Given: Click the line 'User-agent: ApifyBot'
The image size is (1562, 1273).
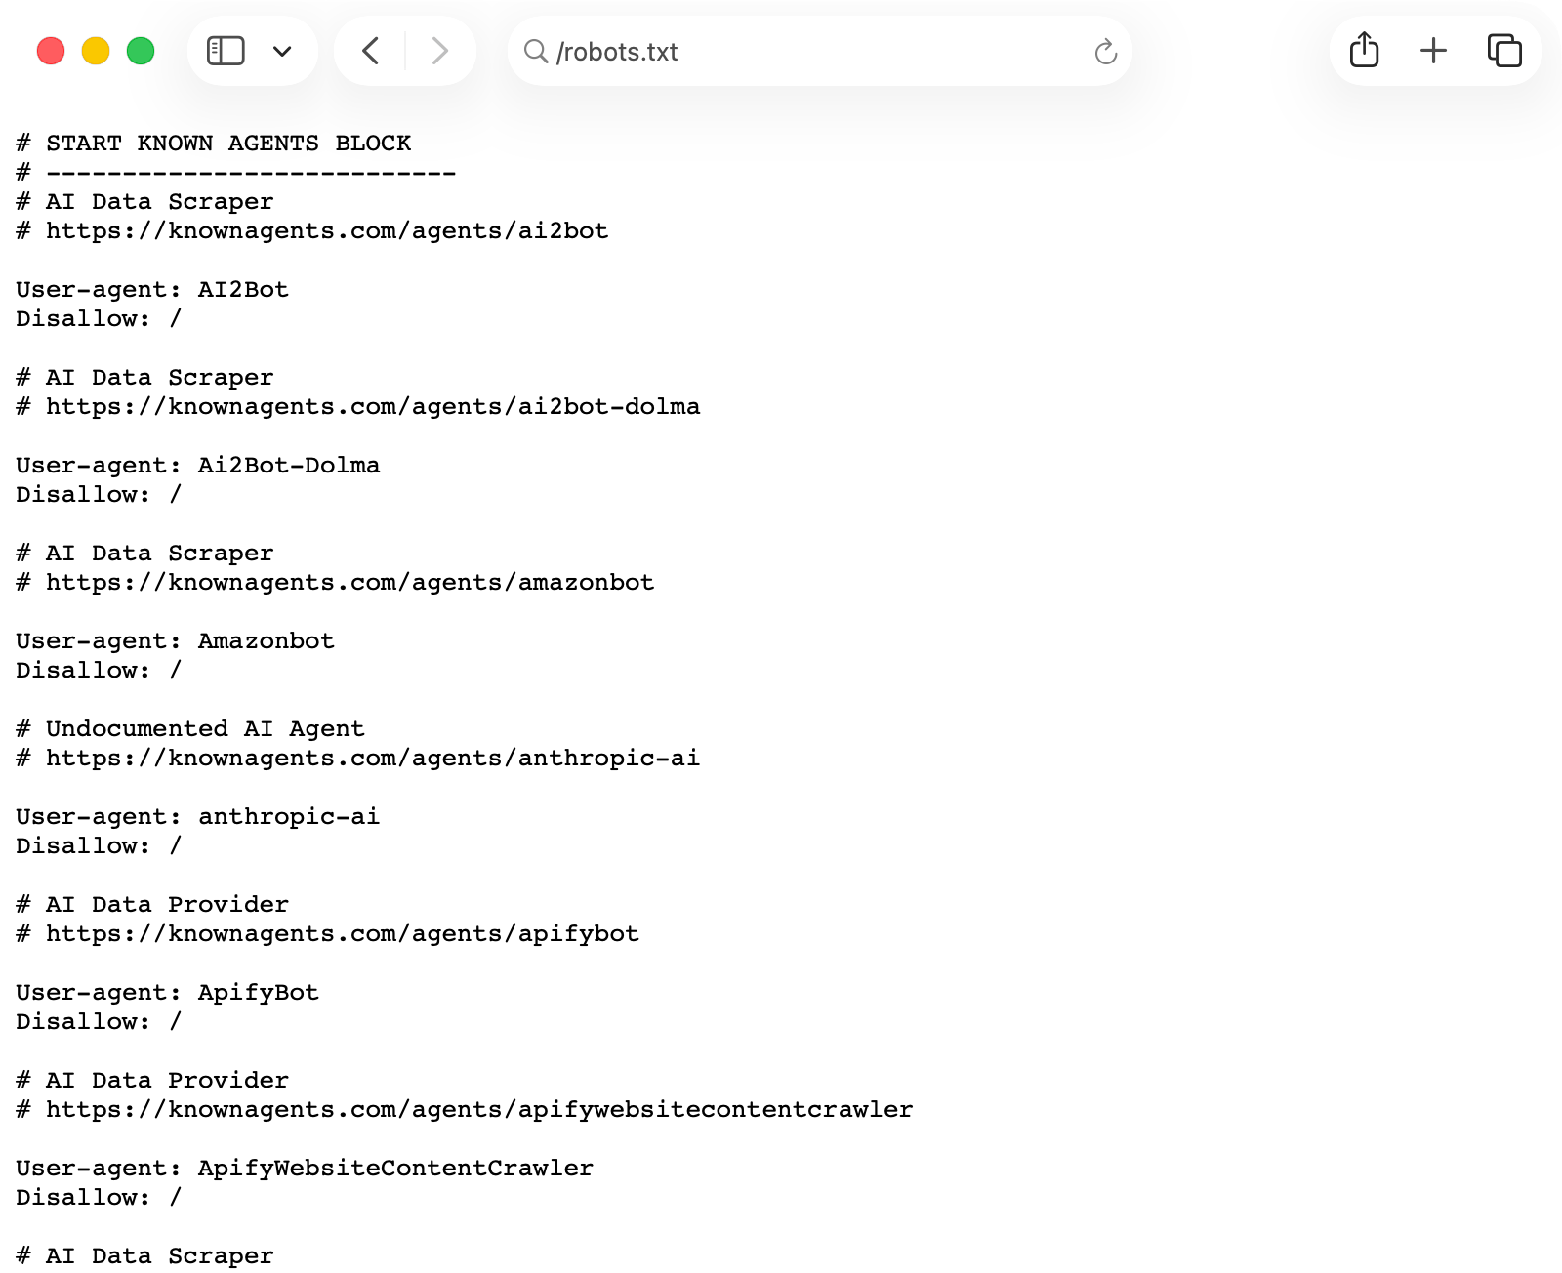Looking at the screenshot, I should [168, 993].
